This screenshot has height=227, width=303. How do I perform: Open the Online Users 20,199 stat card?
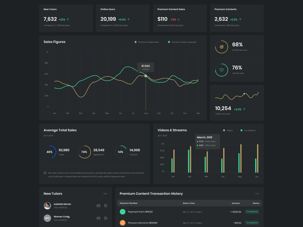[x=123, y=18]
